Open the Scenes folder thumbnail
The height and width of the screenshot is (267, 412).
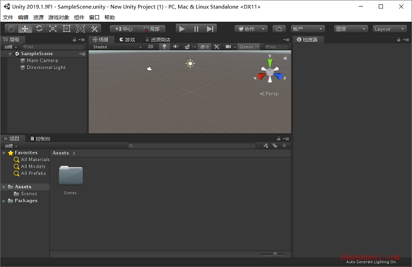click(x=71, y=176)
